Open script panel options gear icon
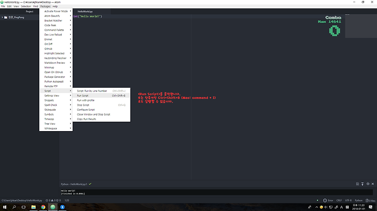Screen dimensions: 377x211 368,184
